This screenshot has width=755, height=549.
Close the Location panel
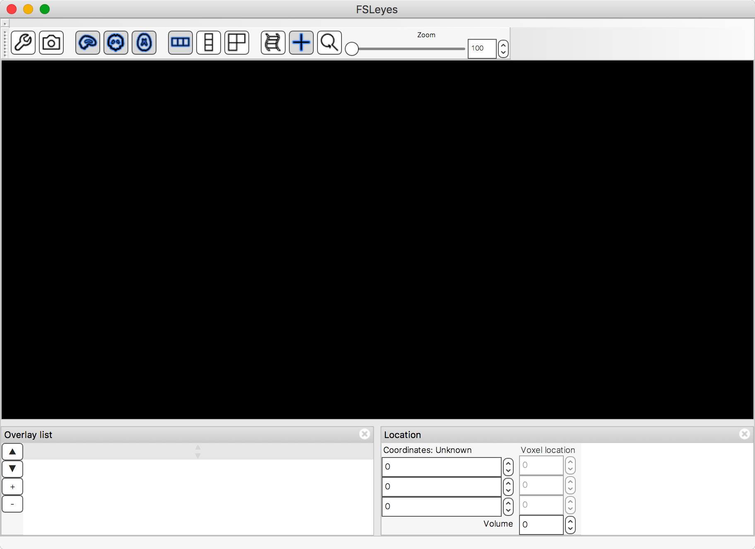point(745,434)
